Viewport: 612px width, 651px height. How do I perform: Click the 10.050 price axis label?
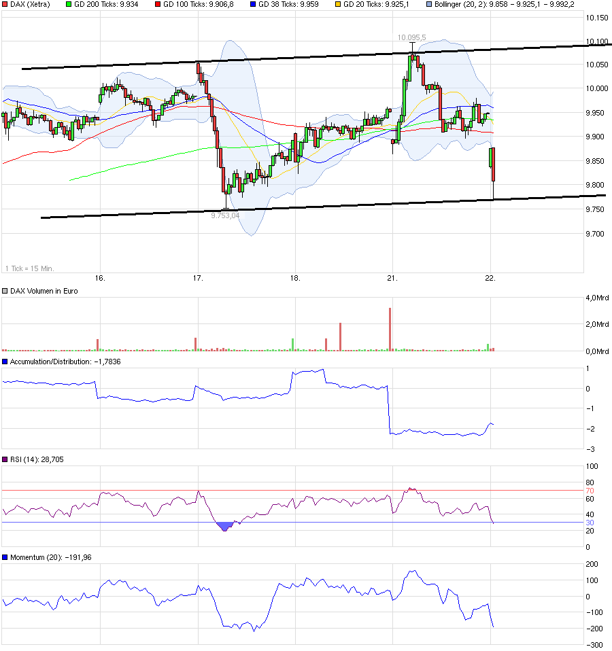coord(597,65)
